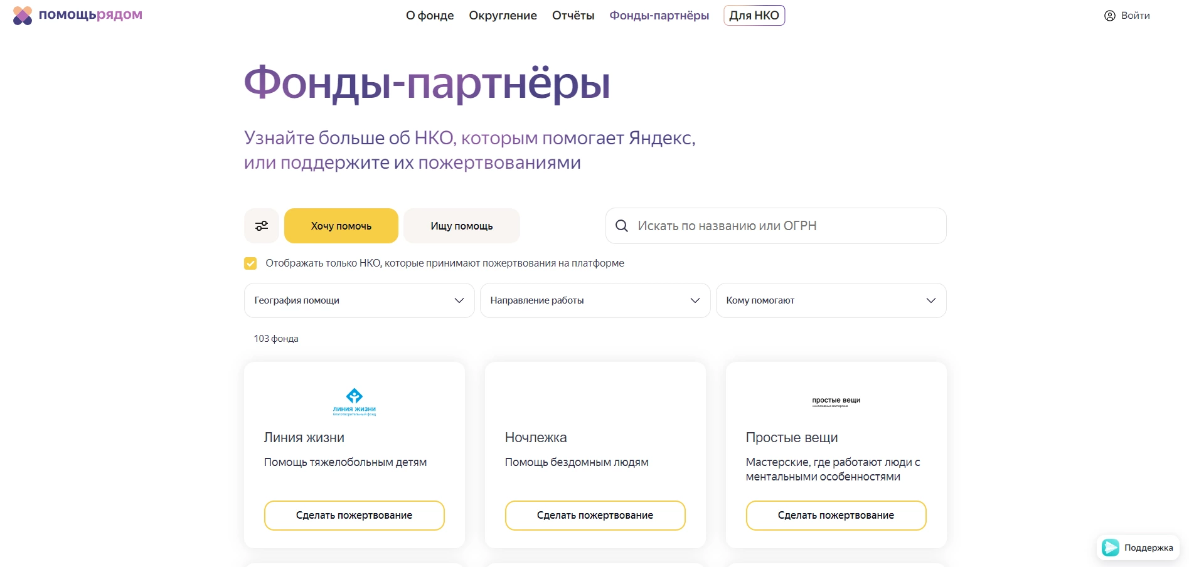Screen dimensions: 1189x567
Task: Open the О фонде menu item
Action: pos(430,16)
